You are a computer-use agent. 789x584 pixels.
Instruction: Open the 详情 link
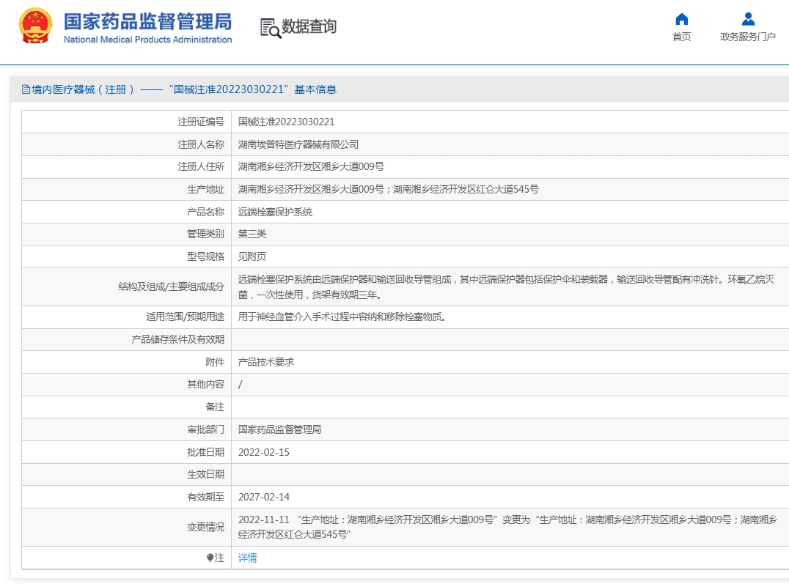click(248, 558)
